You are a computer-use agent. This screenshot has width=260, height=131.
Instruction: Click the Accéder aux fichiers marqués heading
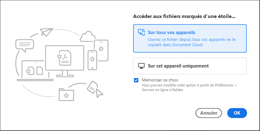(187, 16)
